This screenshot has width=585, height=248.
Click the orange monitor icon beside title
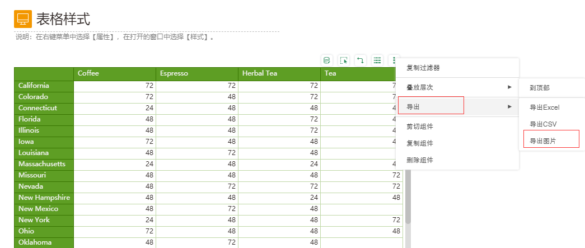point(22,19)
